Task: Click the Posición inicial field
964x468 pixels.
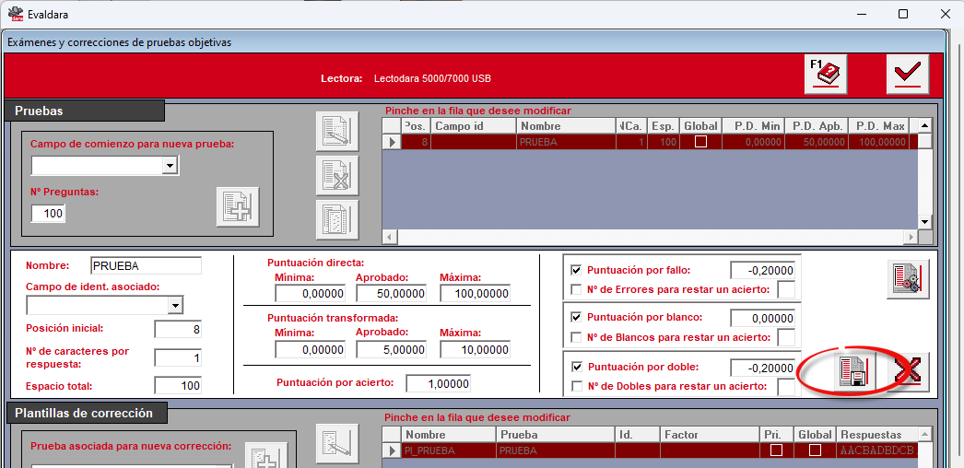Action: [x=178, y=329]
